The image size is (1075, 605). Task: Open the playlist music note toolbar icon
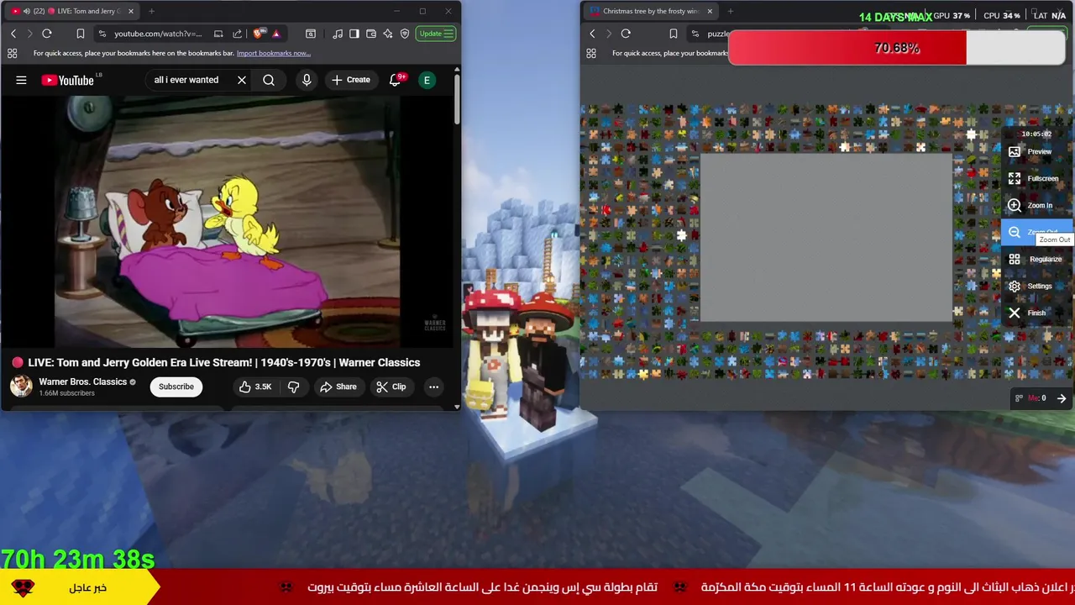pyautogui.click(x=337, y=34)
